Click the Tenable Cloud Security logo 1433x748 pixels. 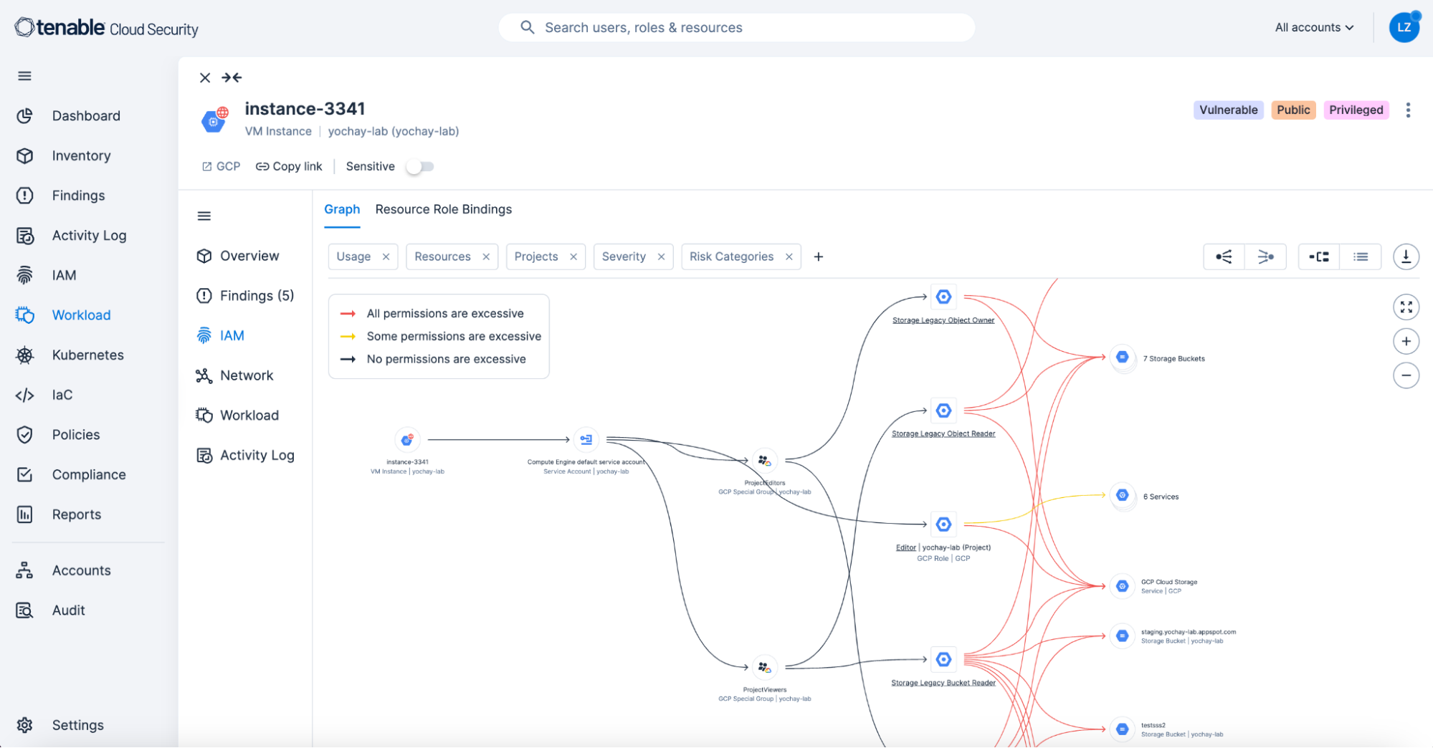pos(107,28)
